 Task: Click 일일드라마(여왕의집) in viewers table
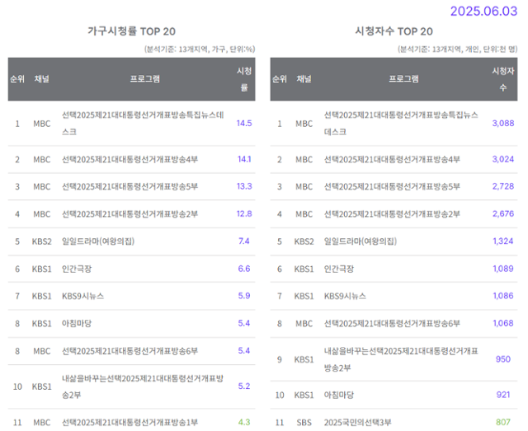[x=361, y=241]
